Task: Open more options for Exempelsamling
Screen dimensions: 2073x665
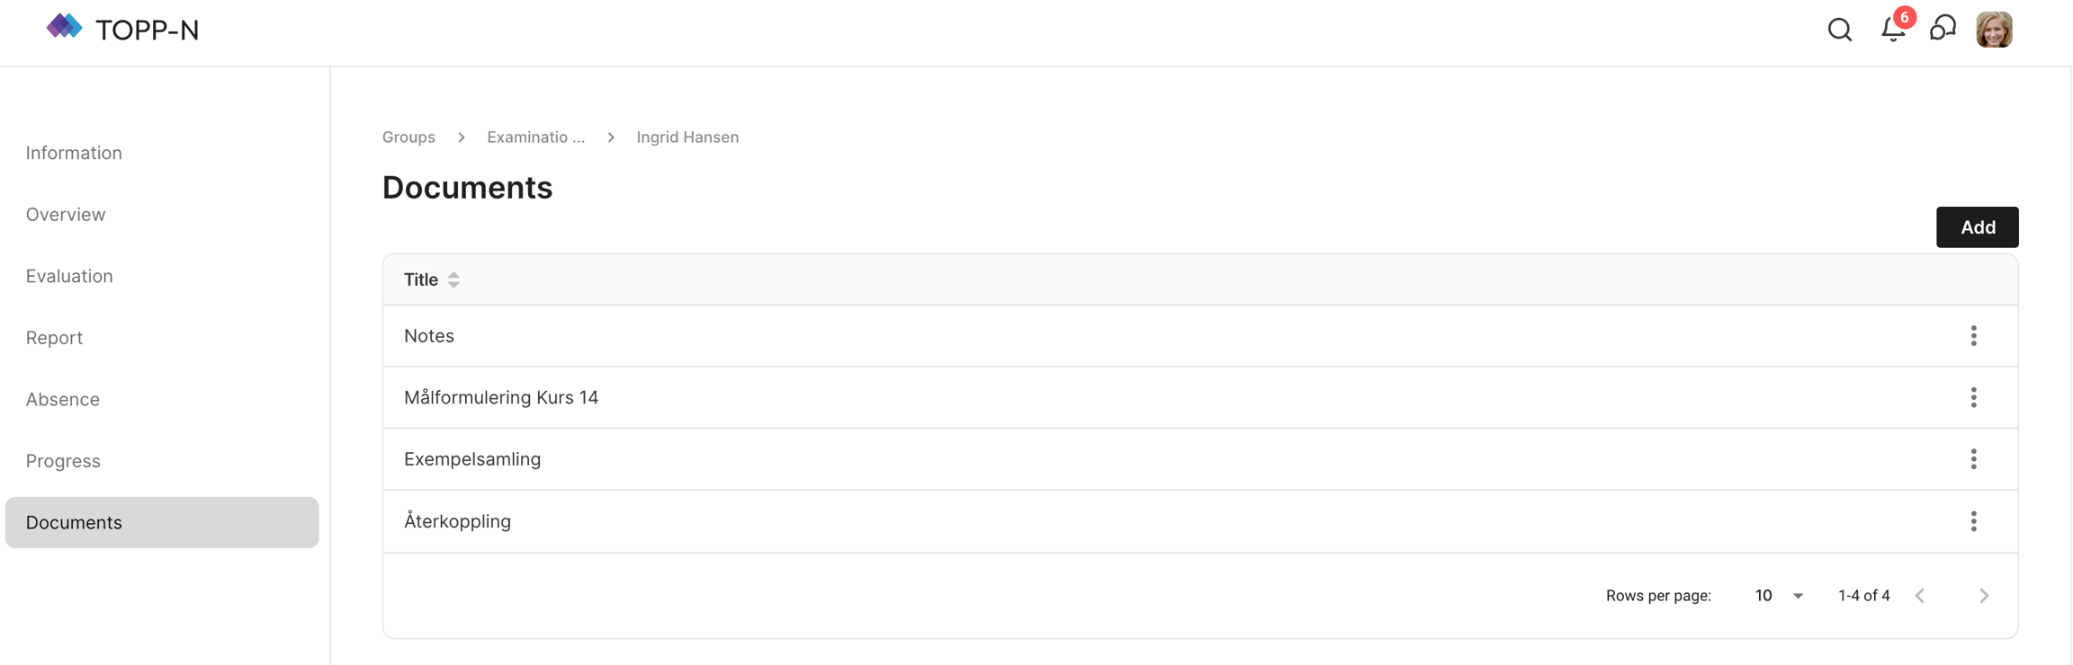Action: tap(1973, 459)
